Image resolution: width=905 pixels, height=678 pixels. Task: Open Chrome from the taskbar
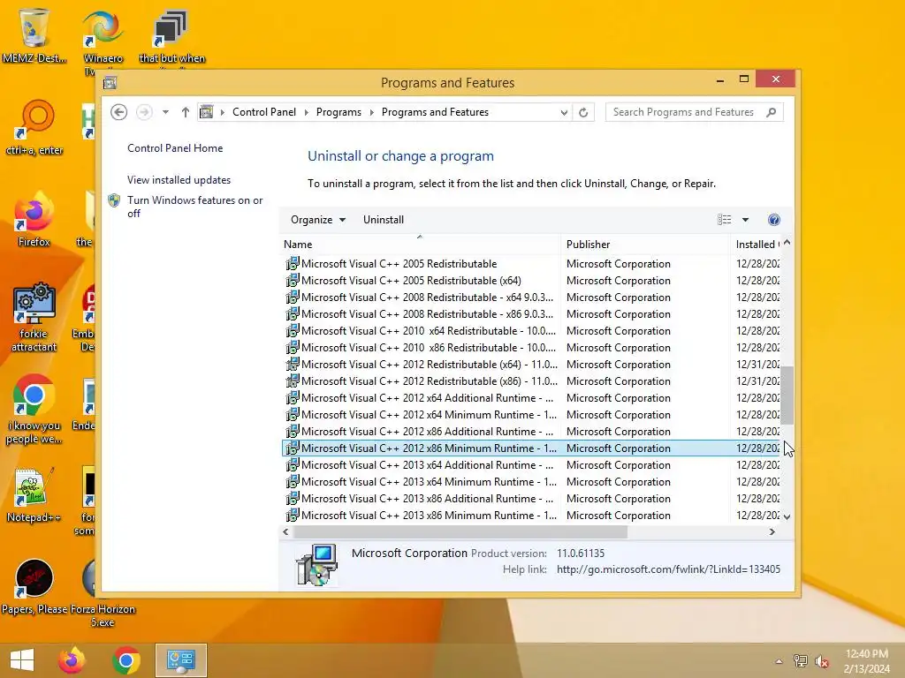point(125,660)
